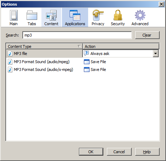
Task: Click the Action column header
Action: tap(121, 46)
